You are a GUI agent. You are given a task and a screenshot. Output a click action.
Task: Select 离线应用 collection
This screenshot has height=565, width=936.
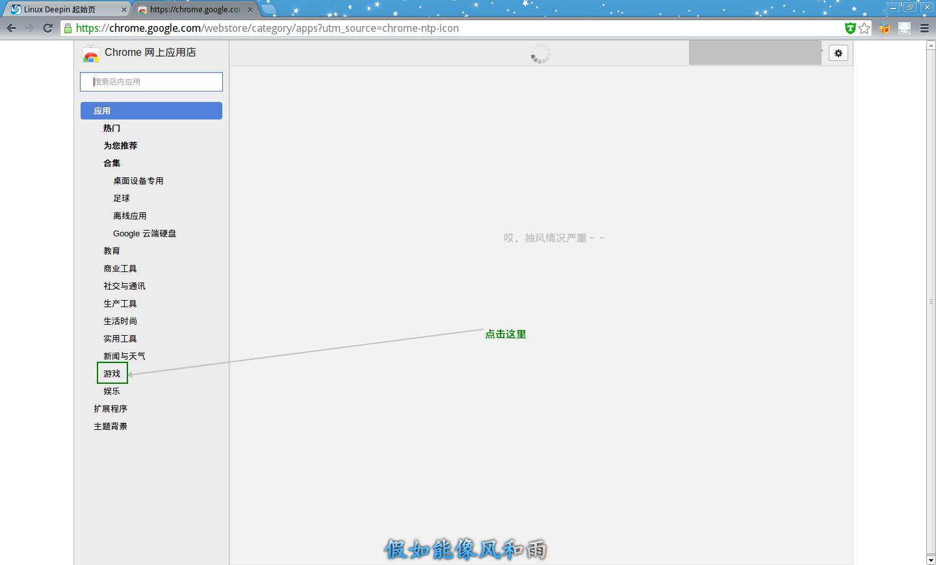[x=130, y=216]
